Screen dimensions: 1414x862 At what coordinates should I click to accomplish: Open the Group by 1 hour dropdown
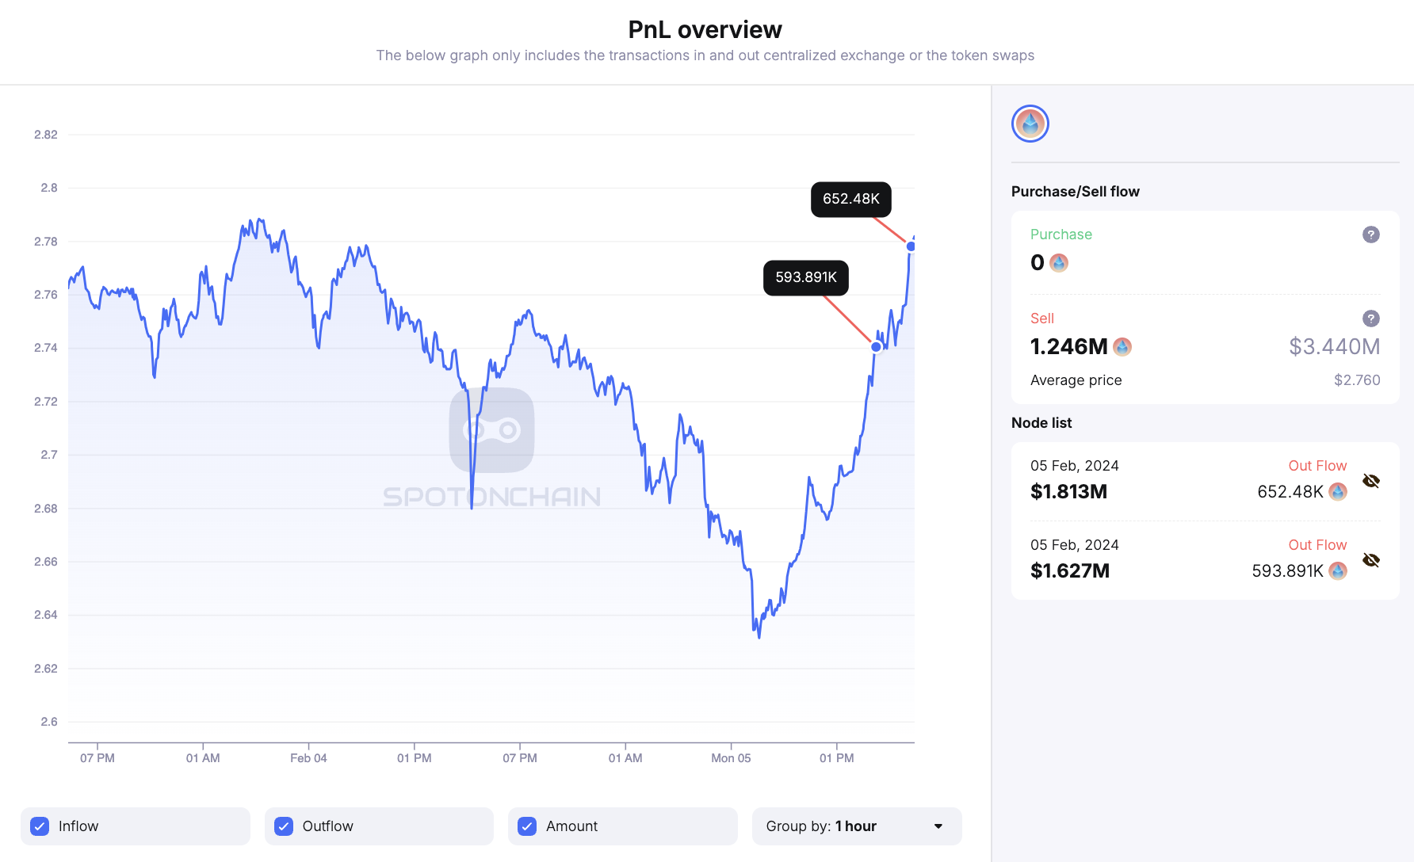tap(856, 826)
